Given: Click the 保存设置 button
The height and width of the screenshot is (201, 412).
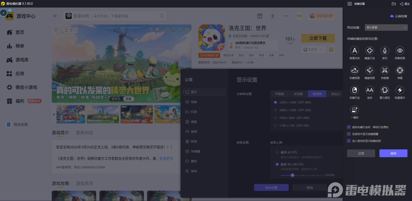Looking at the screenshot, I should 271,188.
